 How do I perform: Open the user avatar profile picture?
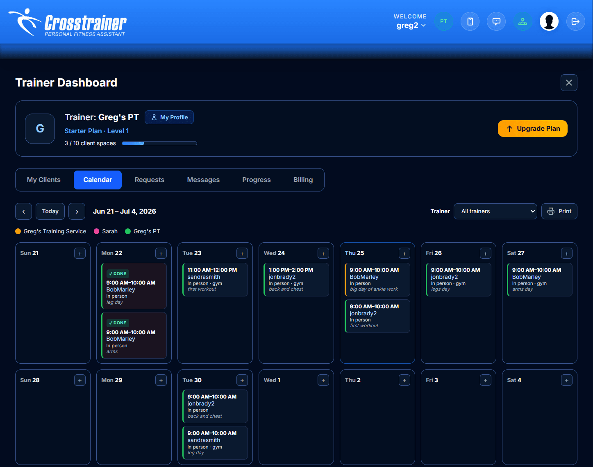click(x=549, y=21)
